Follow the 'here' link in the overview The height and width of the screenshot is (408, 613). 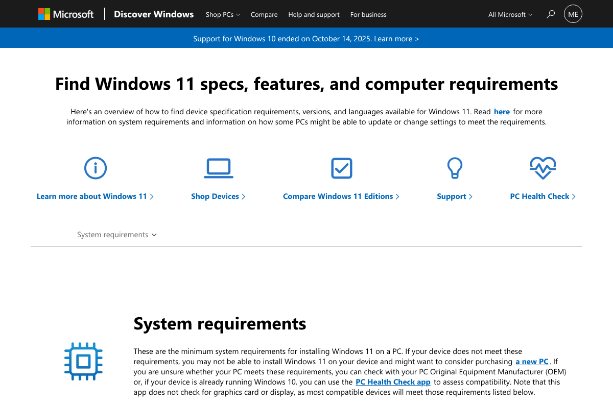tap(502, 112)
